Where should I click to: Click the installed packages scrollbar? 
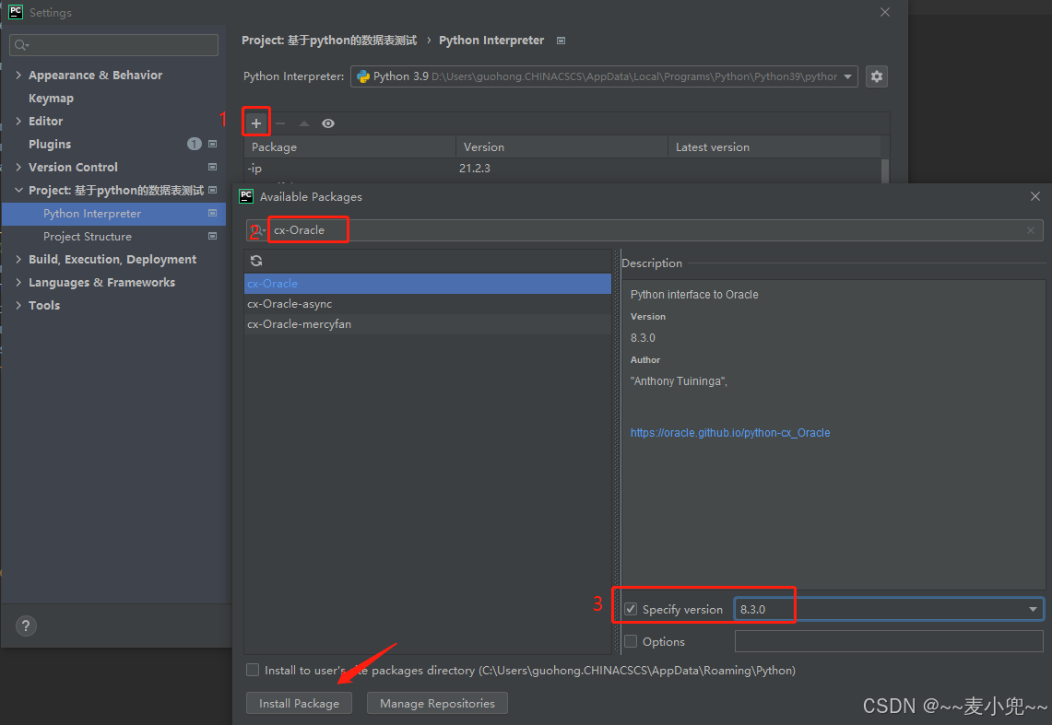coord(885,170)
